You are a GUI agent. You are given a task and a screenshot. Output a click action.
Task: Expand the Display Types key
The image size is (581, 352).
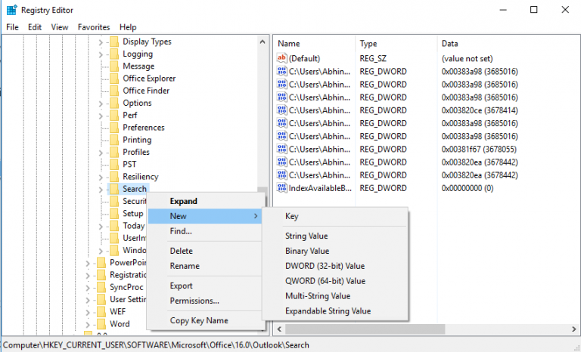click(x=101, y=42)
